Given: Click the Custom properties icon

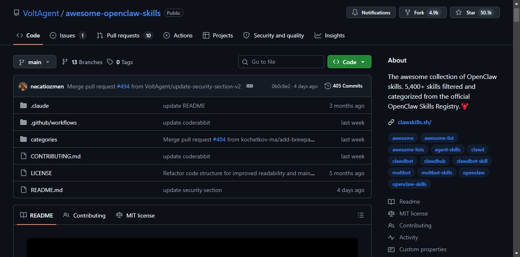Looking at the screenshot, I should [x=391, y=249].
